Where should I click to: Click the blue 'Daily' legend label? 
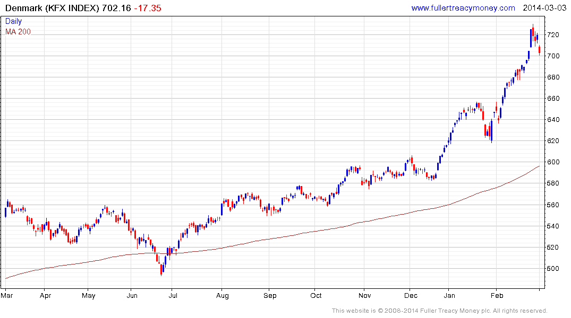[x=13, y=21]
